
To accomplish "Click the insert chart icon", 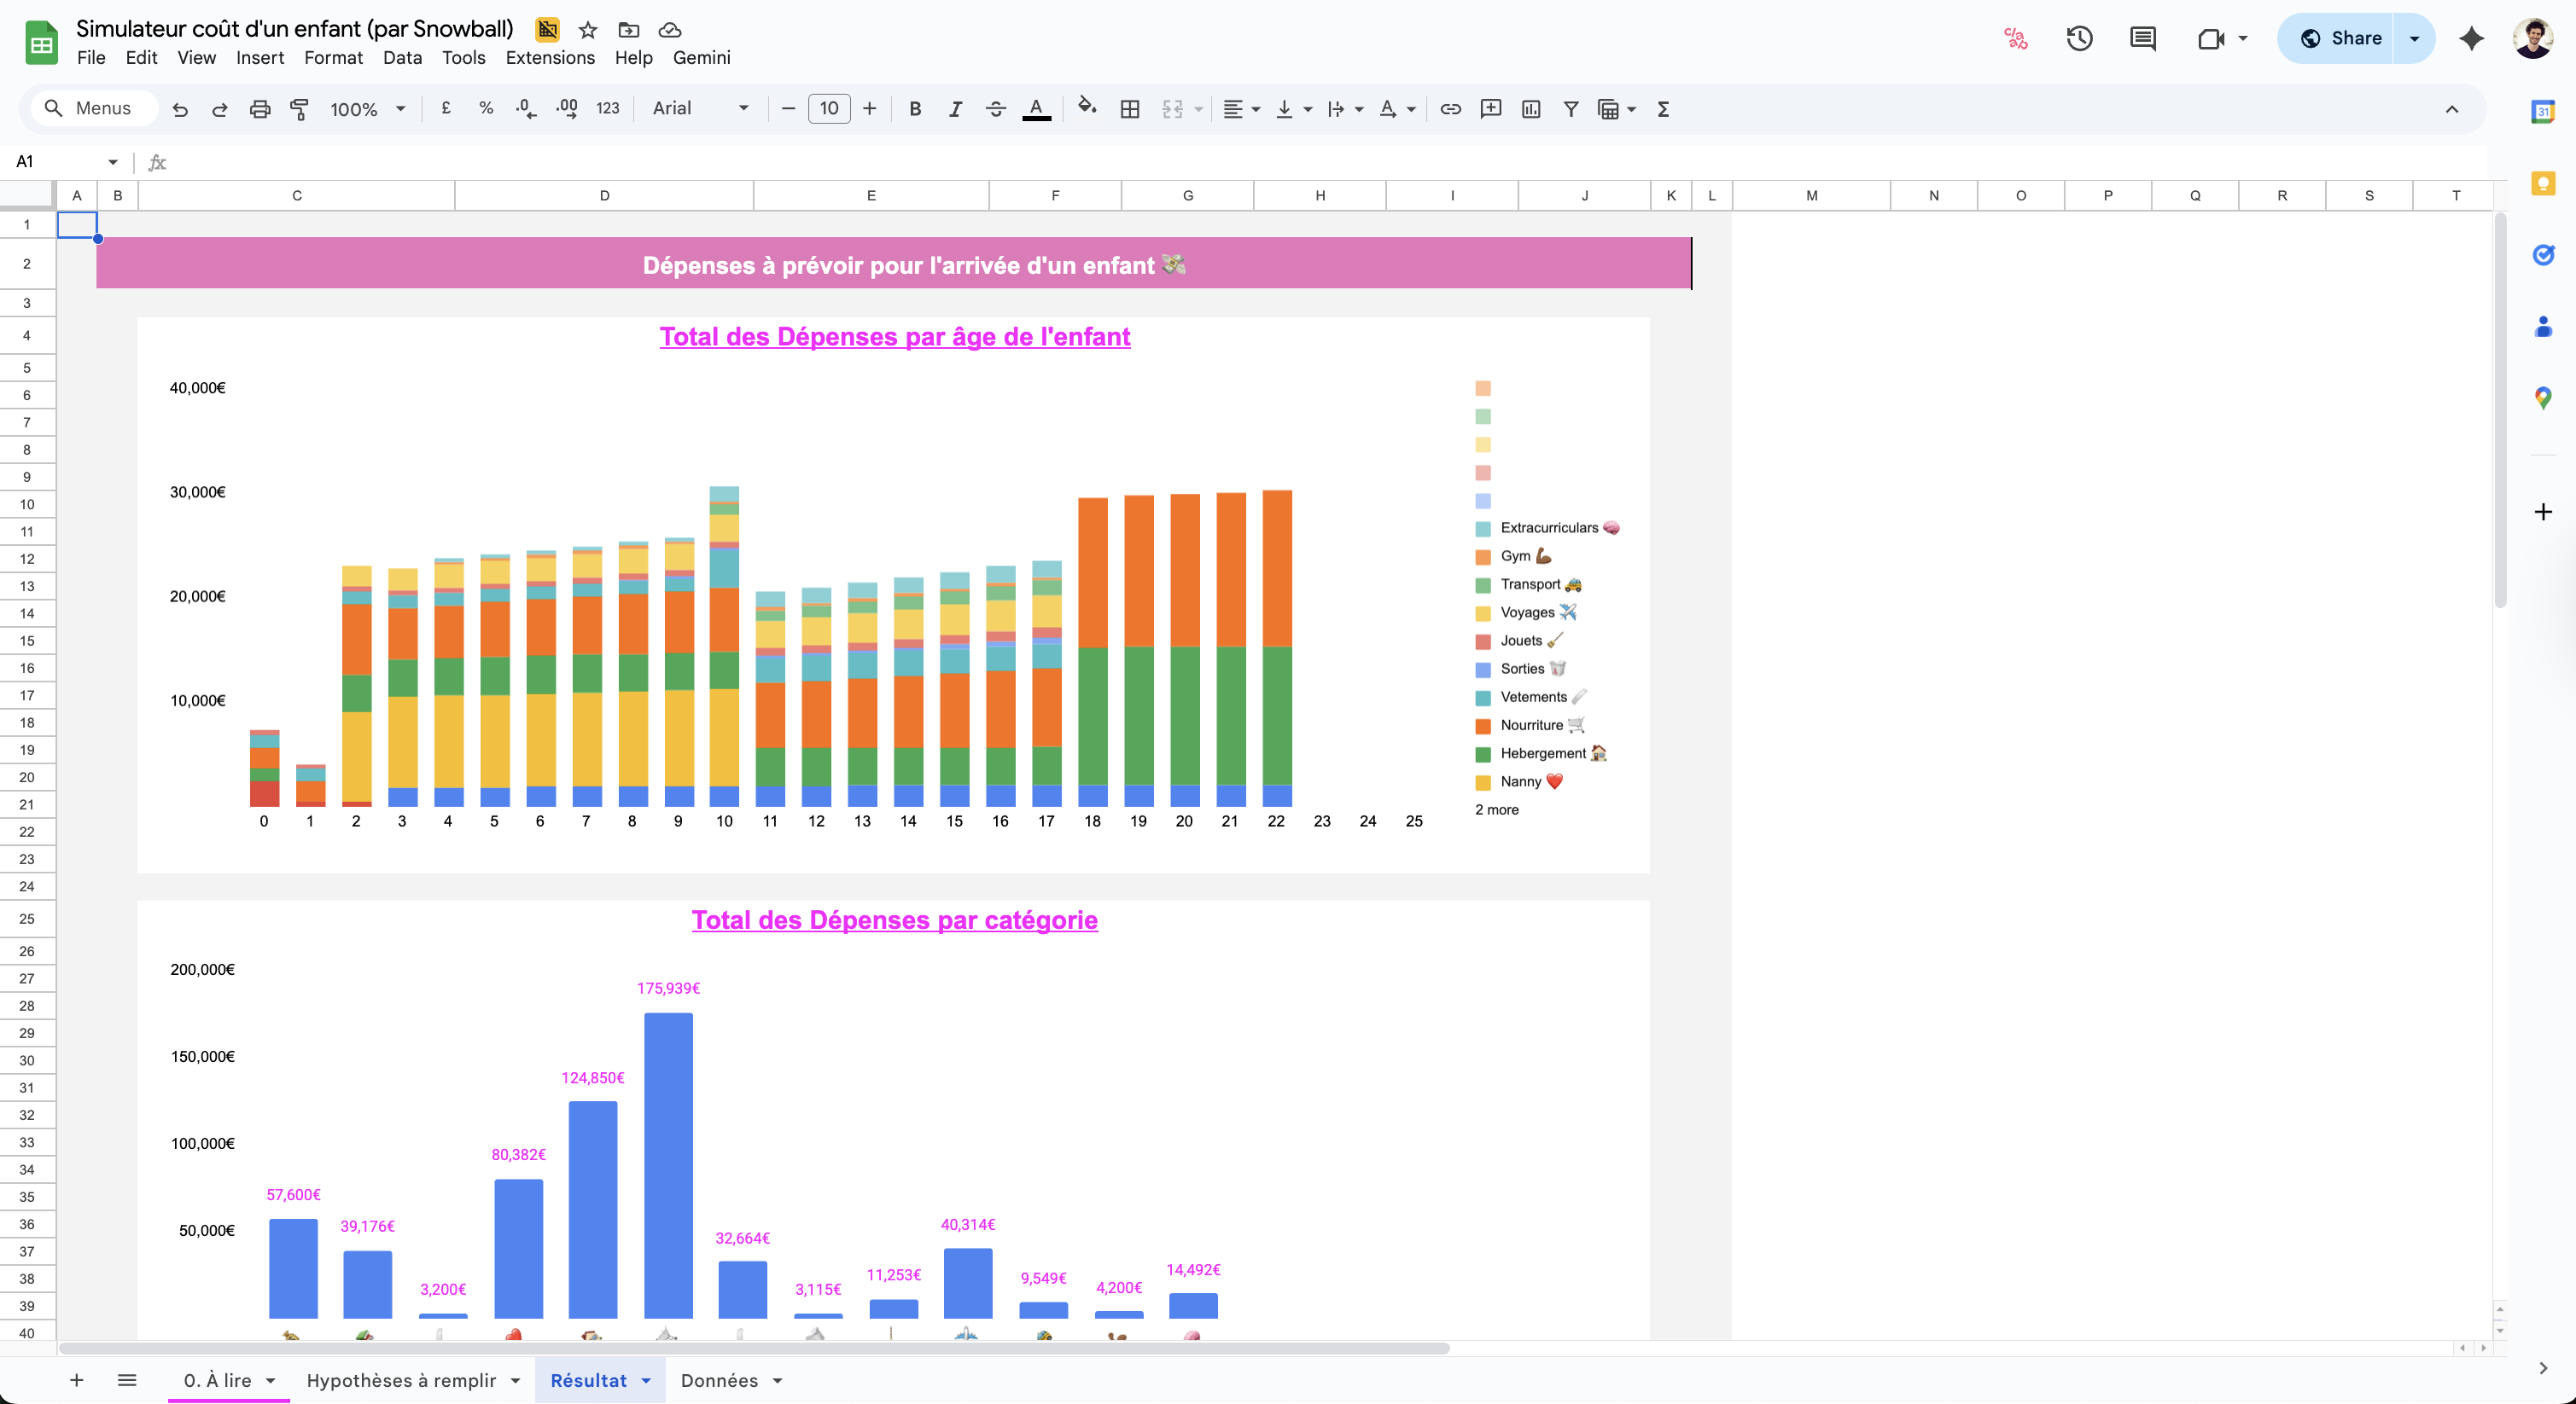I will [x=1531, y=109].
